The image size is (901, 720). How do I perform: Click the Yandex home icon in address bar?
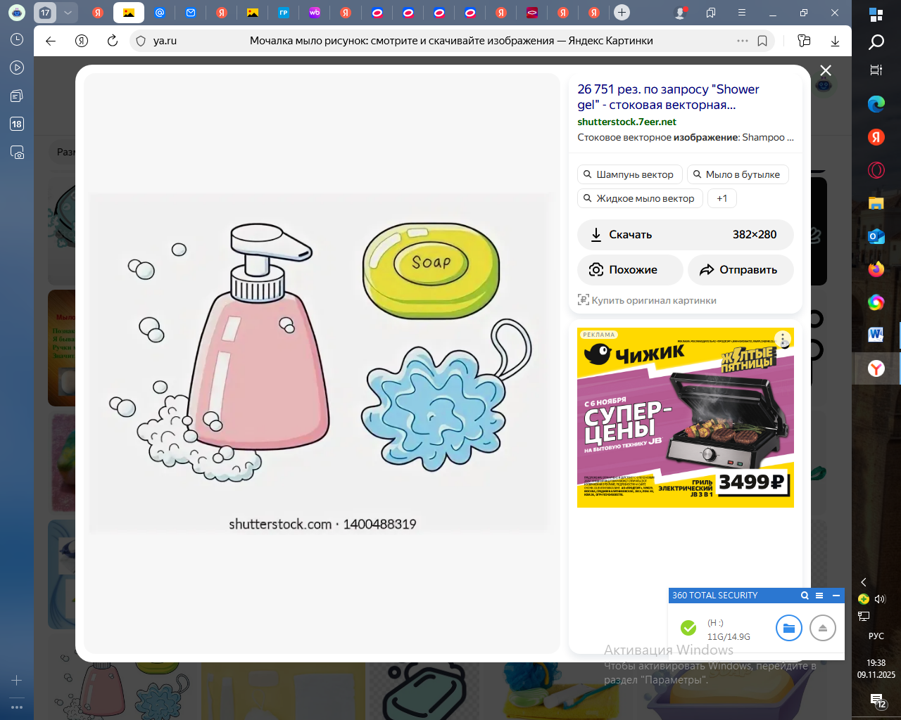(x=82, y=41)
